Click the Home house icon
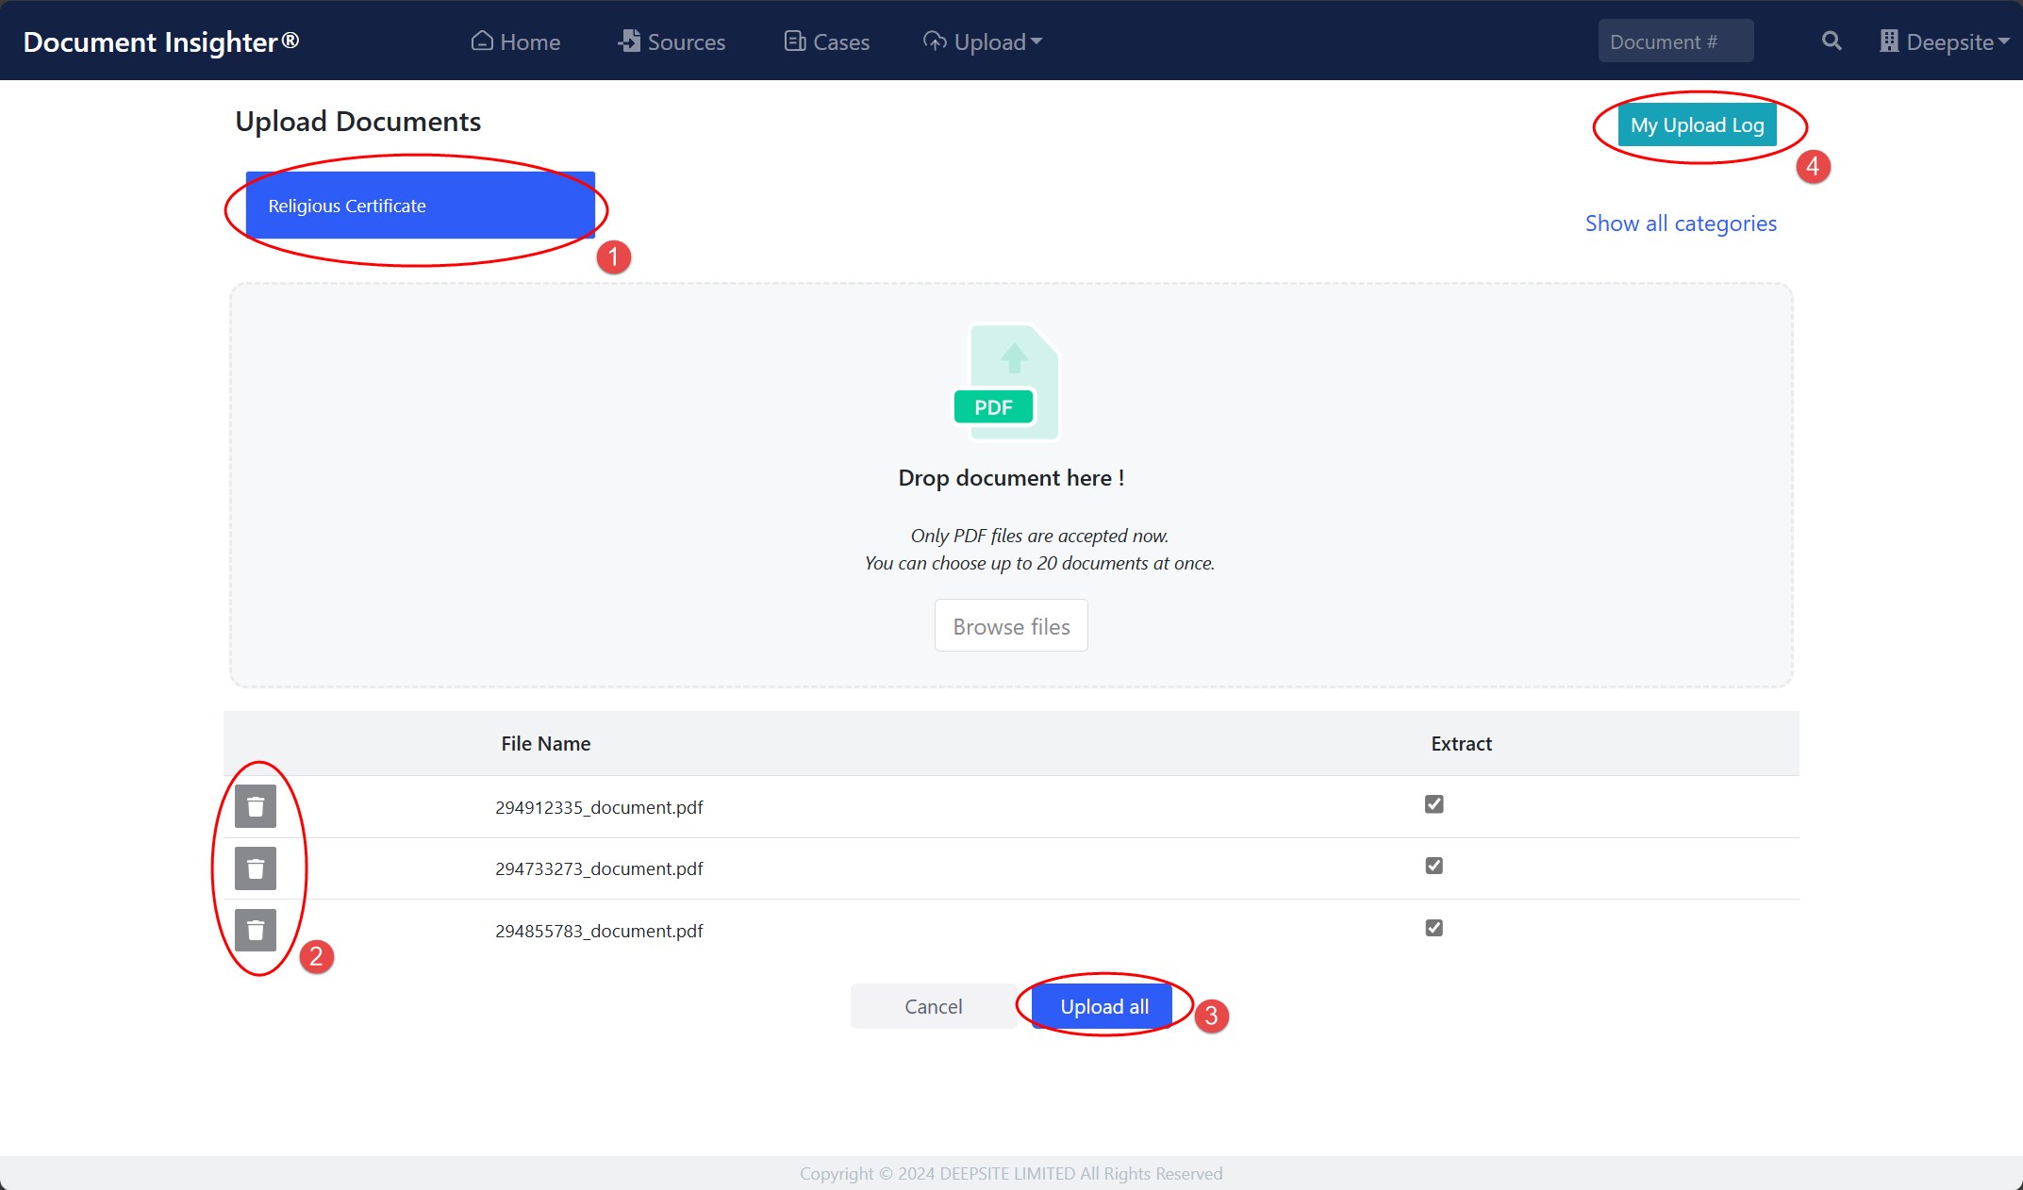The image size is (2023, 1190). pyautogui.click(x=482, y=41)
